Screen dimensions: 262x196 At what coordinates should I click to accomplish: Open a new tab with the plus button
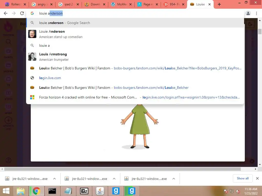(x=219, y=5)
